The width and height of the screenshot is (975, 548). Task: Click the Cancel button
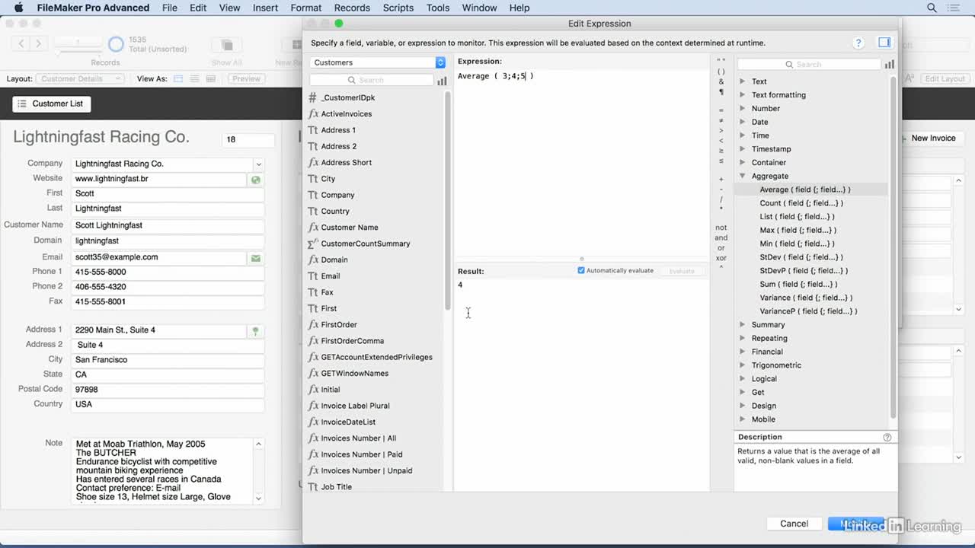794,524
